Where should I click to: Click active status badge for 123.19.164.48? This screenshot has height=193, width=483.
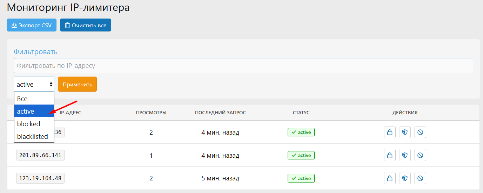[301, 178]
